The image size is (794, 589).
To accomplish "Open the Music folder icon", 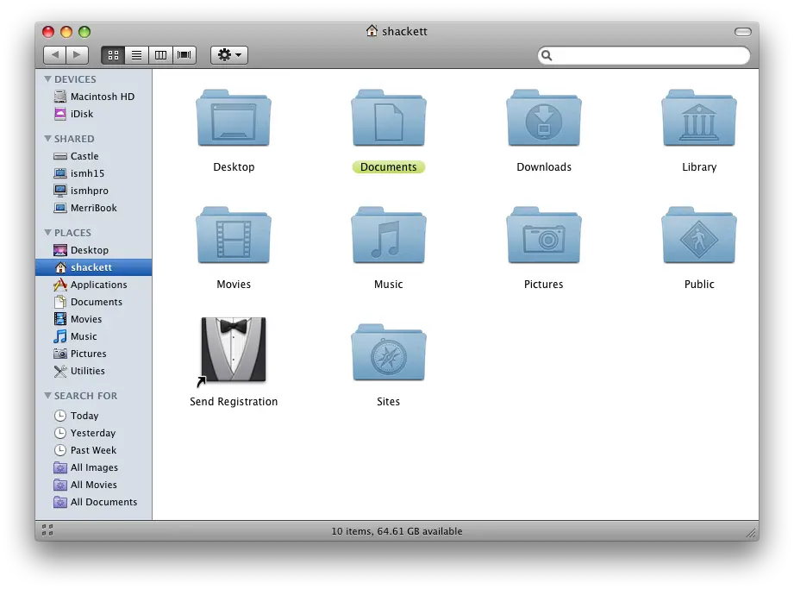I will [389, 235].
